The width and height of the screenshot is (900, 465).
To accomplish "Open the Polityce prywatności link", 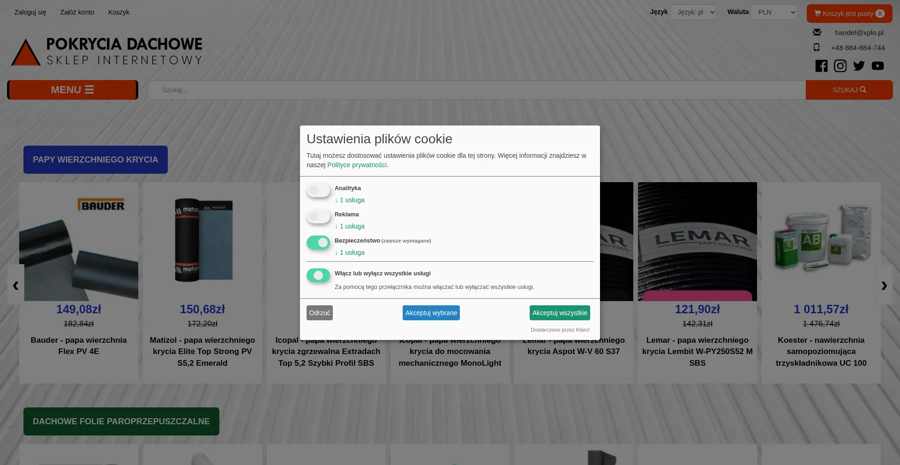I will 357,165.
